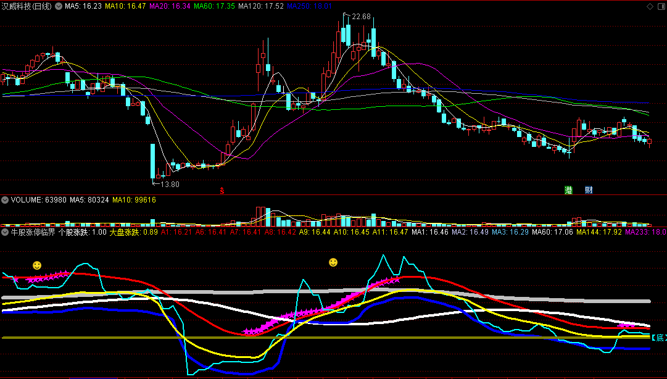The image size is (667, 379).
Task: Click the red S marker below the chart
Action: (222, 191)
